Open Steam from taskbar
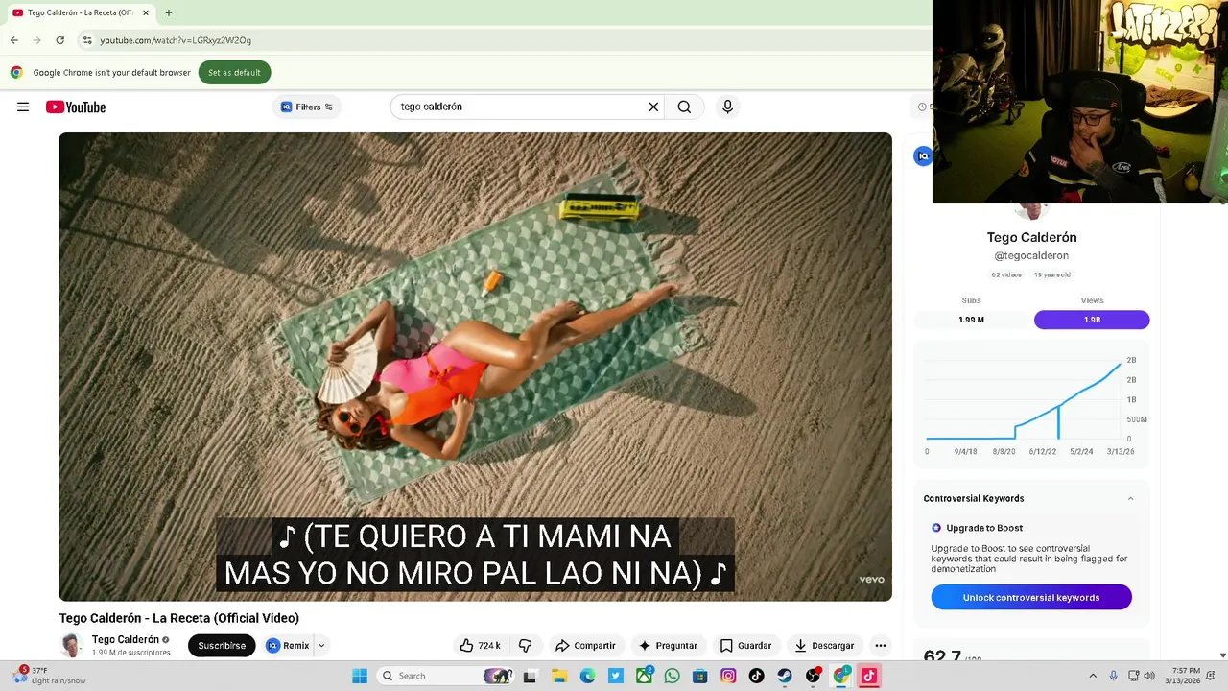This screenshot has width=1228, height=691. (x=785, y=676)
